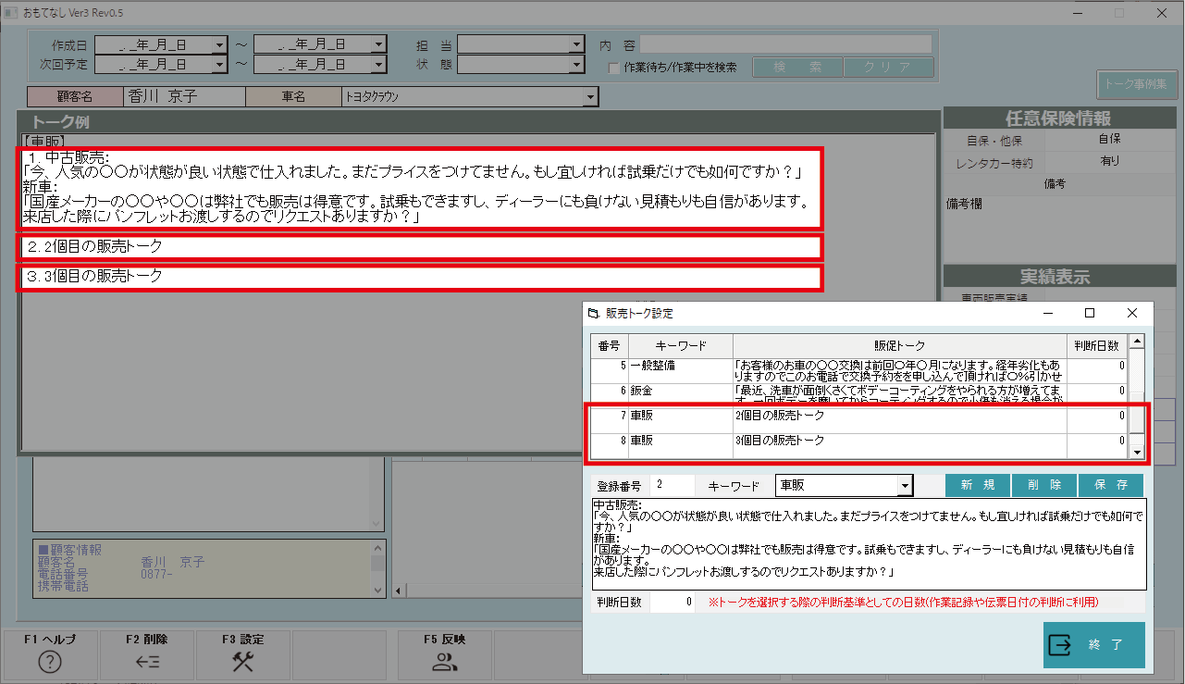Image resolution: width=1185 pixels, height=684 pixels.
Task: Click the 備考欄 notes area
Action: 1059,230
